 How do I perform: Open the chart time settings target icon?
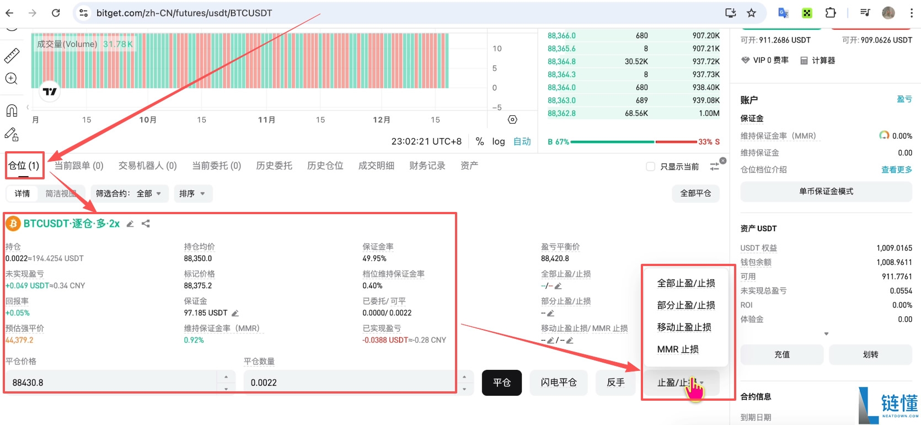512,119
